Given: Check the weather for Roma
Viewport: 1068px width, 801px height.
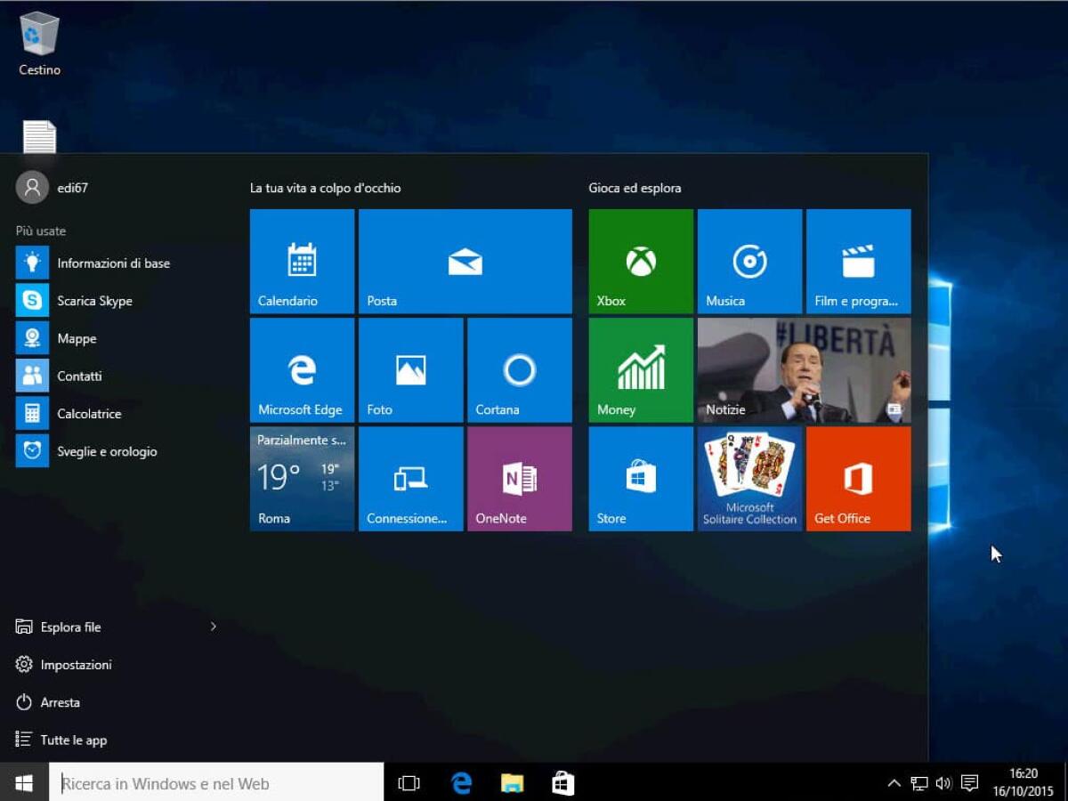Looking at the screenshot, I should click(x=302, y=478).
